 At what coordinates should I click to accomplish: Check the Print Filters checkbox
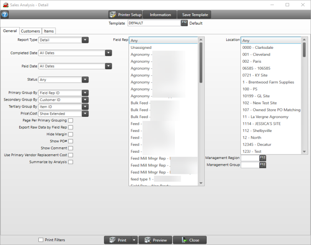tap(40, 240)
